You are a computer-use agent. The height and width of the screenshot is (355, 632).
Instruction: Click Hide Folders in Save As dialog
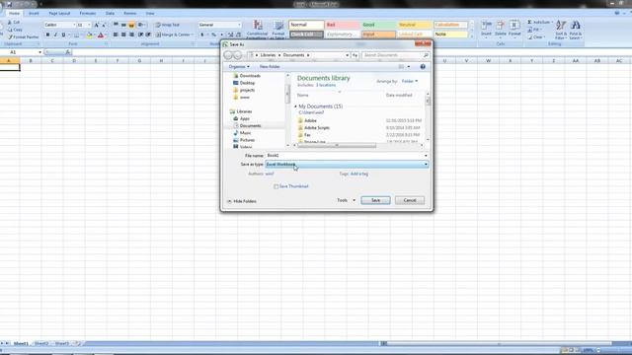[241, 201]
